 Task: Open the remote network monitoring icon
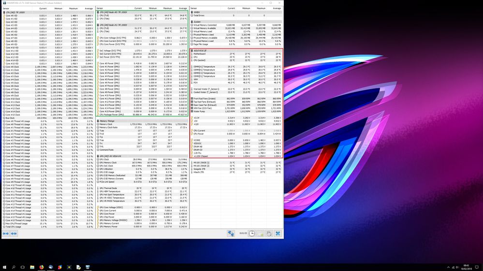click(231, 233)
